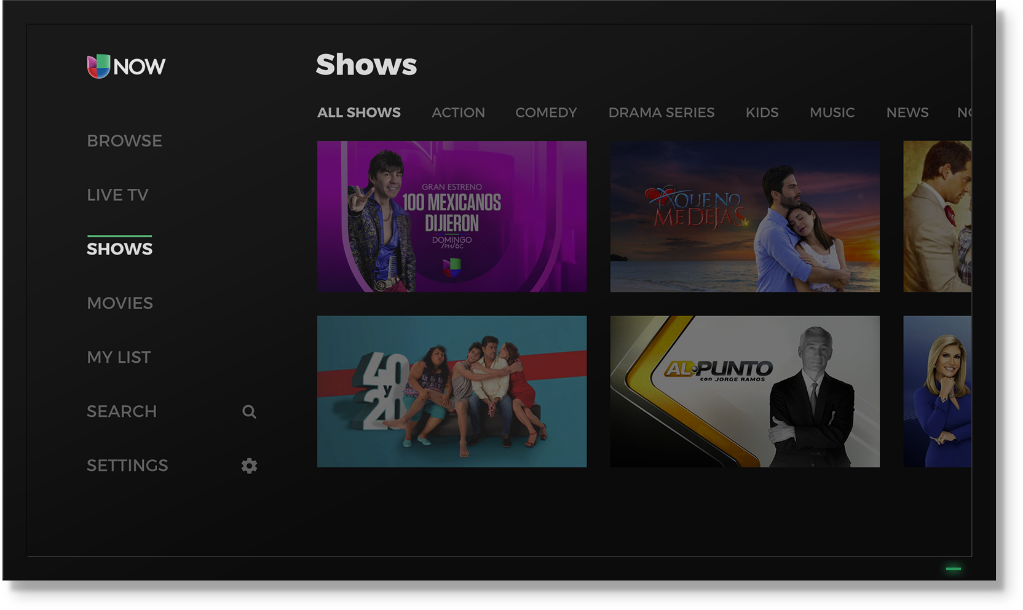This screenshot has height=610, width=1023.
Task: Open Browse in the sidebar
Action: pos(124,141)
